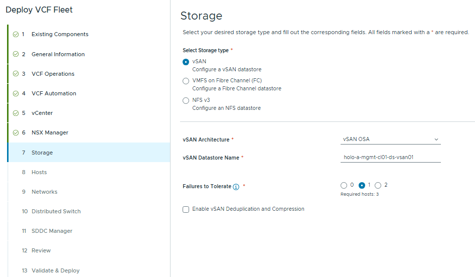Navigate to the Review step

[41, 250]
